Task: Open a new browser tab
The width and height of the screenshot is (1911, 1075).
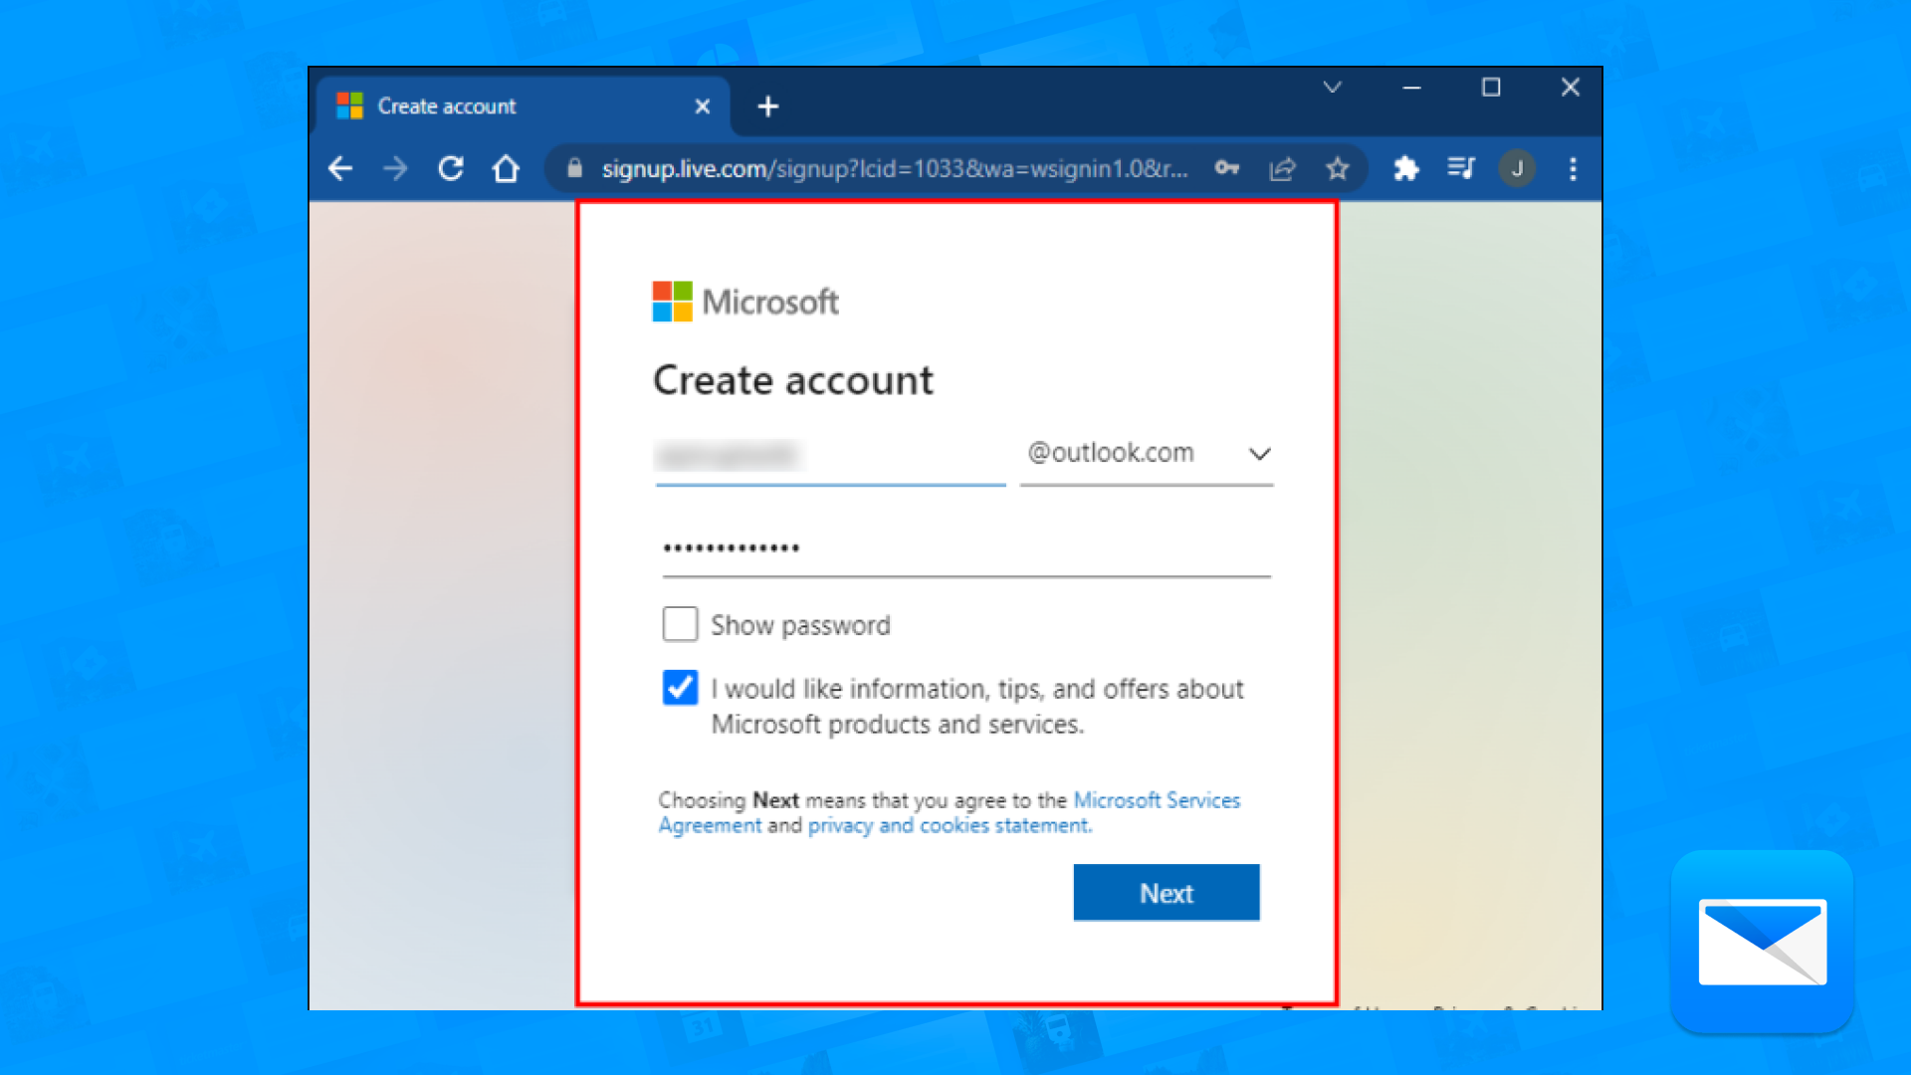Action: coord(767,106)
